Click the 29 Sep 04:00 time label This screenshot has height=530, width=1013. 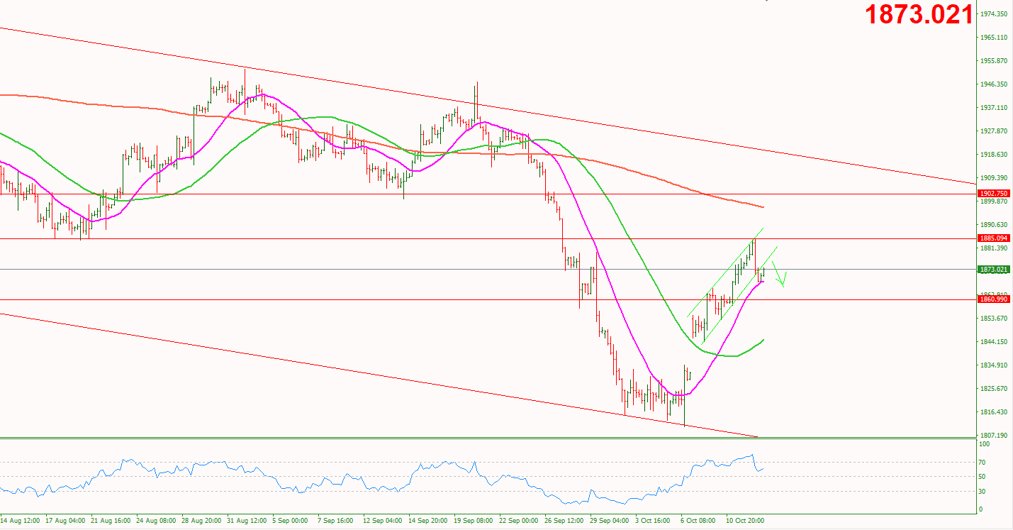[x=610, y=521]
